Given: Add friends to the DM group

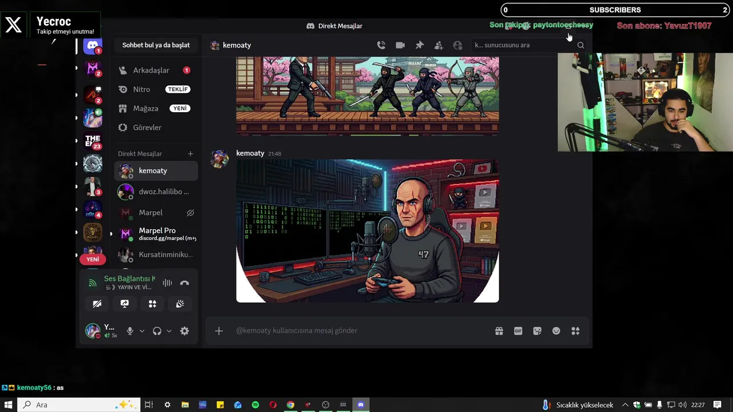Looking at the screenshot, I should (x=438, y=45).
